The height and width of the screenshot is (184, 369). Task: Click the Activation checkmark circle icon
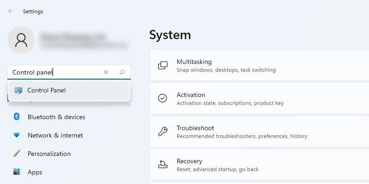pos(163,98)
